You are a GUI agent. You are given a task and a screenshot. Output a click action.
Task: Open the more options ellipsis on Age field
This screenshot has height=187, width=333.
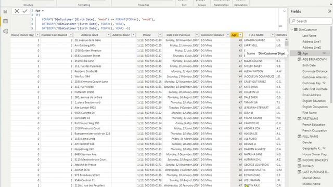pos(328,53)
